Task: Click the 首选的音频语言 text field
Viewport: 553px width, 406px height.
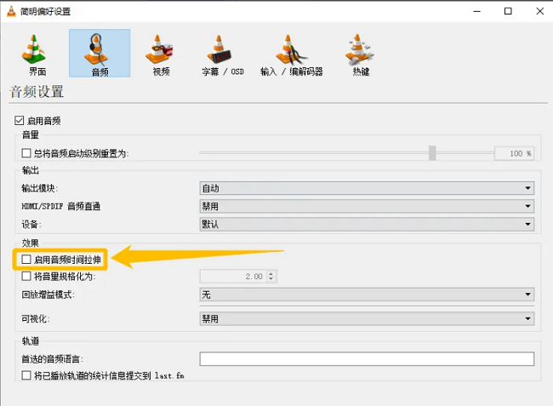Action: (x=367, y=358)
